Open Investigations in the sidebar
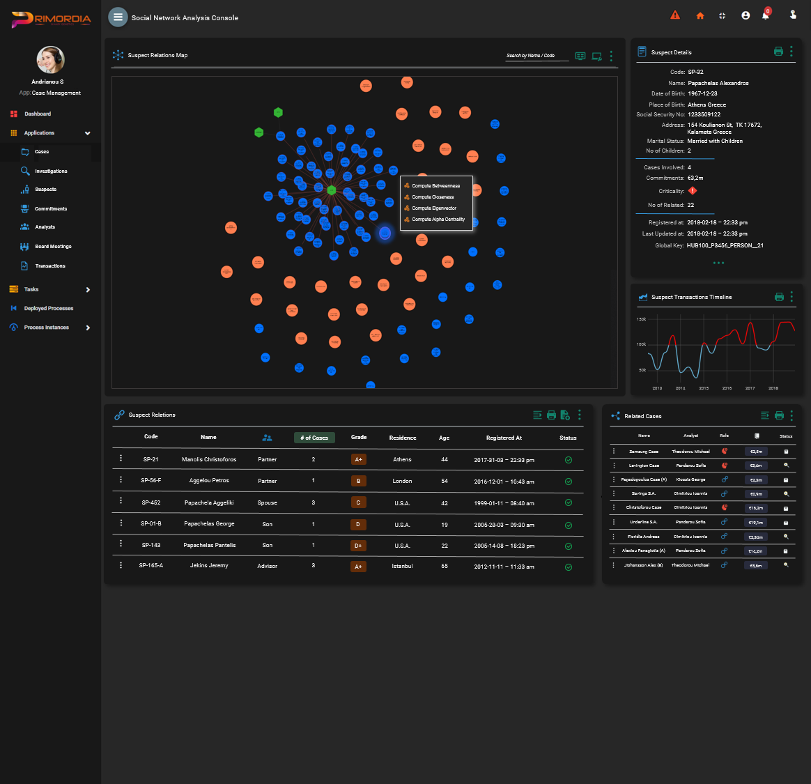 [x=51, y=171]
